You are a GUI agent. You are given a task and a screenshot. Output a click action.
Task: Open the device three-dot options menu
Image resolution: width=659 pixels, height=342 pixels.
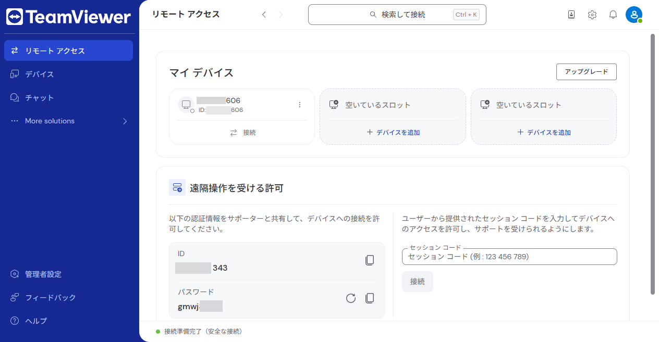click(299, 105)
